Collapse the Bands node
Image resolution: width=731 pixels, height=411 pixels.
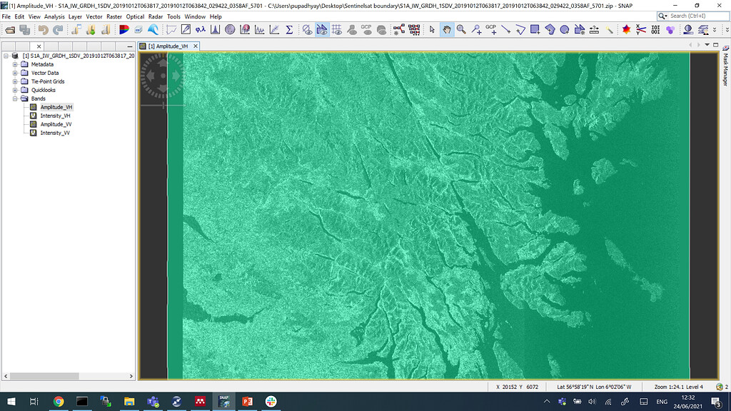tap(16, 98)
